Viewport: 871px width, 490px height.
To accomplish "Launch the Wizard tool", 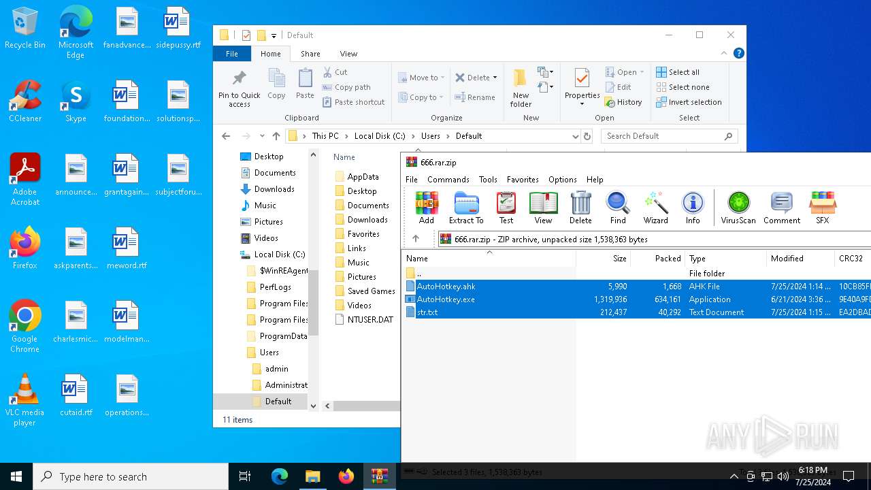I will [656, 208].
